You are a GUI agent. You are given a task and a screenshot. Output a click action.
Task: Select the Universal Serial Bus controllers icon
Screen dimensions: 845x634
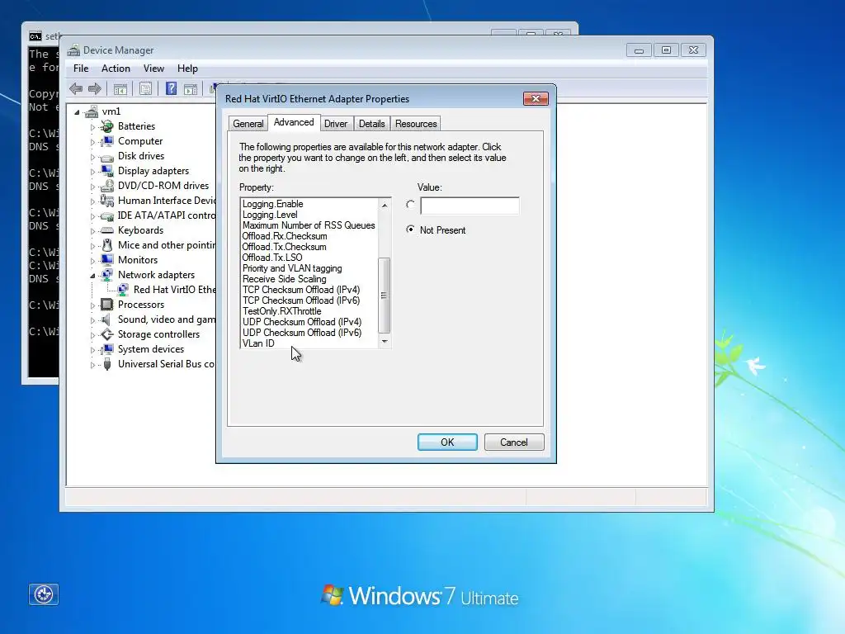click(x=107, y=364)
